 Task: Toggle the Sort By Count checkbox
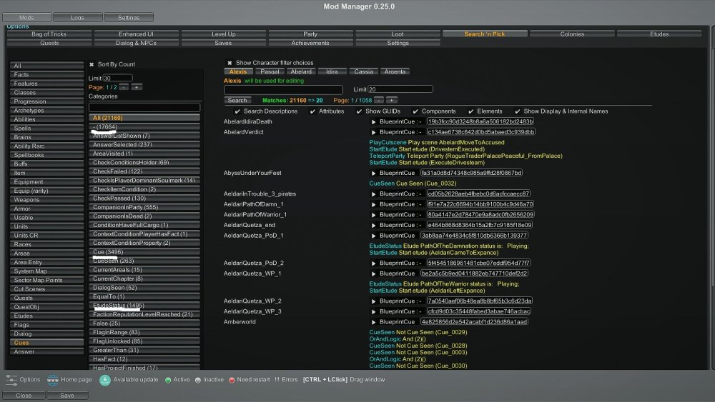tap(92, 64)
